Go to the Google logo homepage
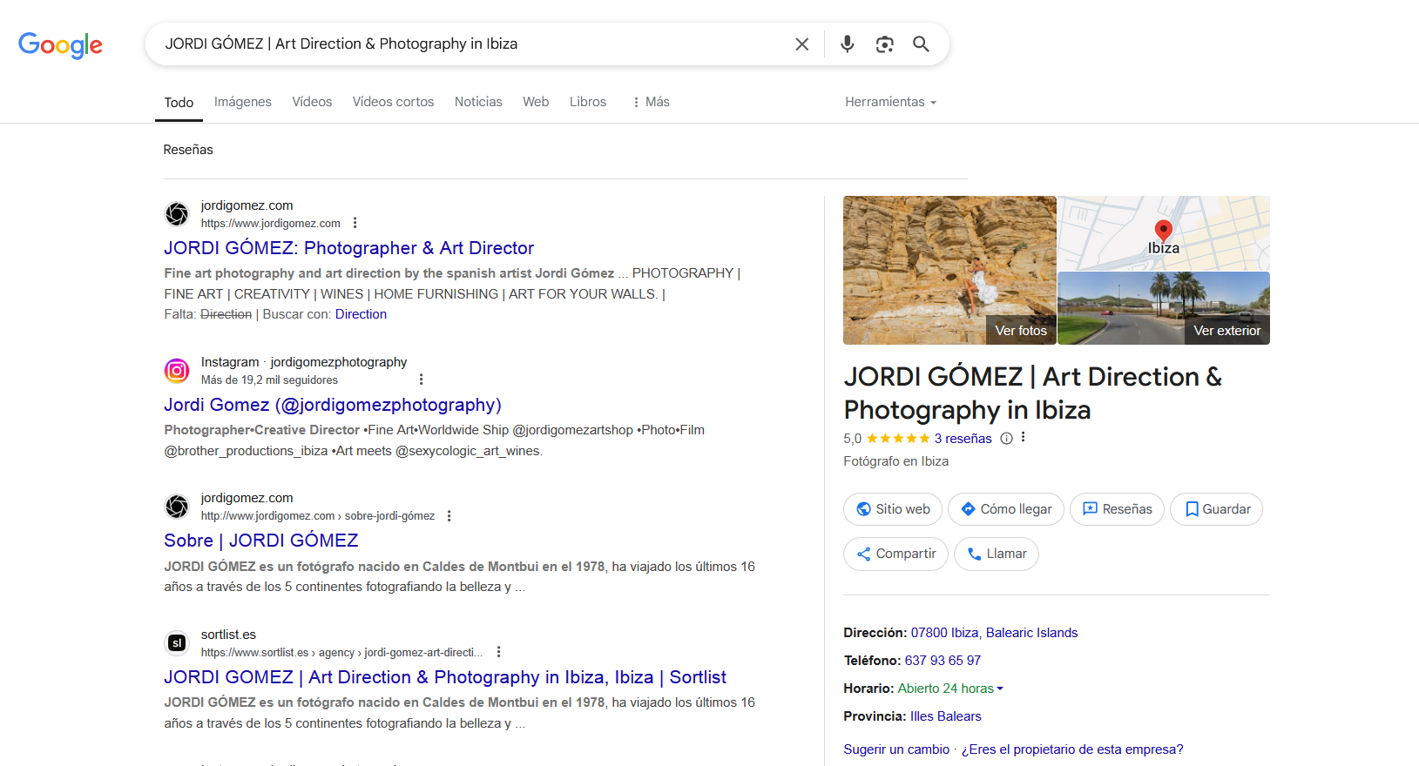Image resolution: width=1419 pixels, height=766 pixels. point(60,44)
